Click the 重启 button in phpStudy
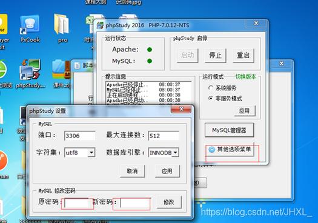This screenshot has height=223, width=318. tap(243, 55)
